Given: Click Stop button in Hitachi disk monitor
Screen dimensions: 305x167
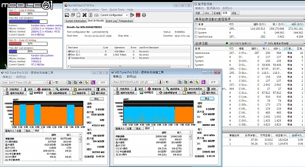Looking at the screenshot, I should (x=207, y=98).
